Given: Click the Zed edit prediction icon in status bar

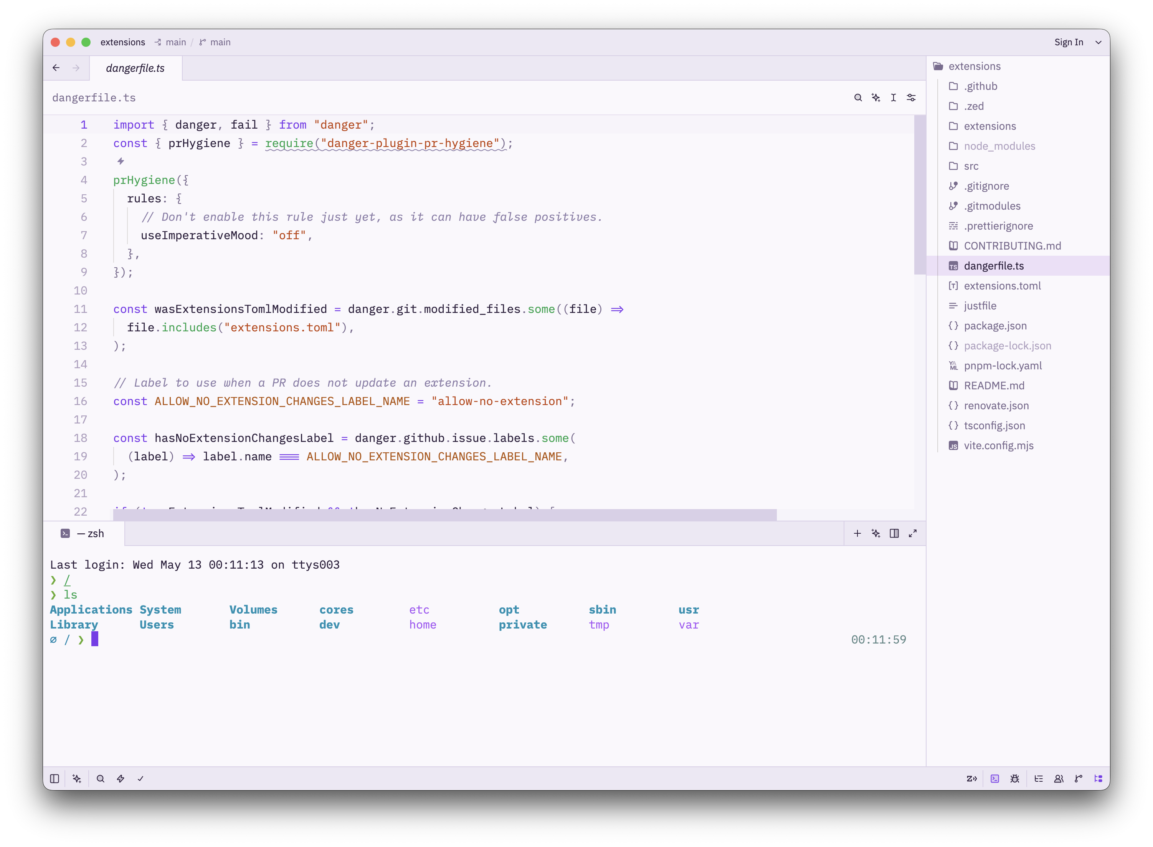Looking at the screenshot, I should click(x=971, y=778).
